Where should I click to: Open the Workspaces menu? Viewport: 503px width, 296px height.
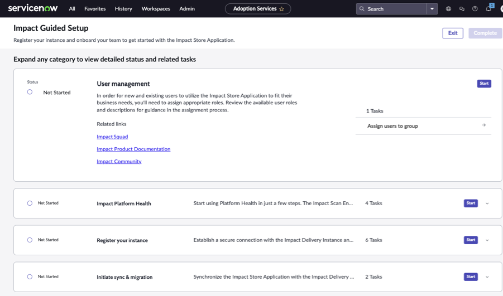156,9
